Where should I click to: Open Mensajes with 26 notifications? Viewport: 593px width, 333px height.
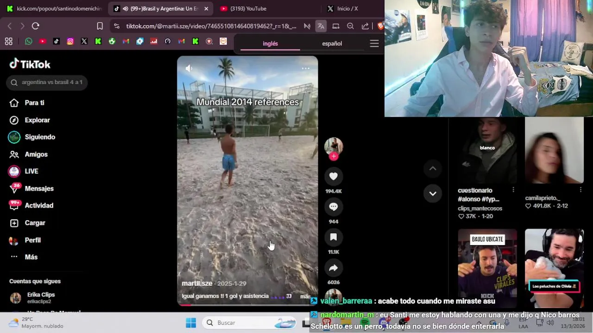[x=32, y=188]
